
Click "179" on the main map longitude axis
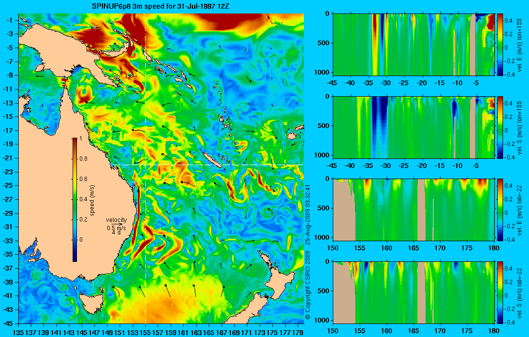coord(298,332)
